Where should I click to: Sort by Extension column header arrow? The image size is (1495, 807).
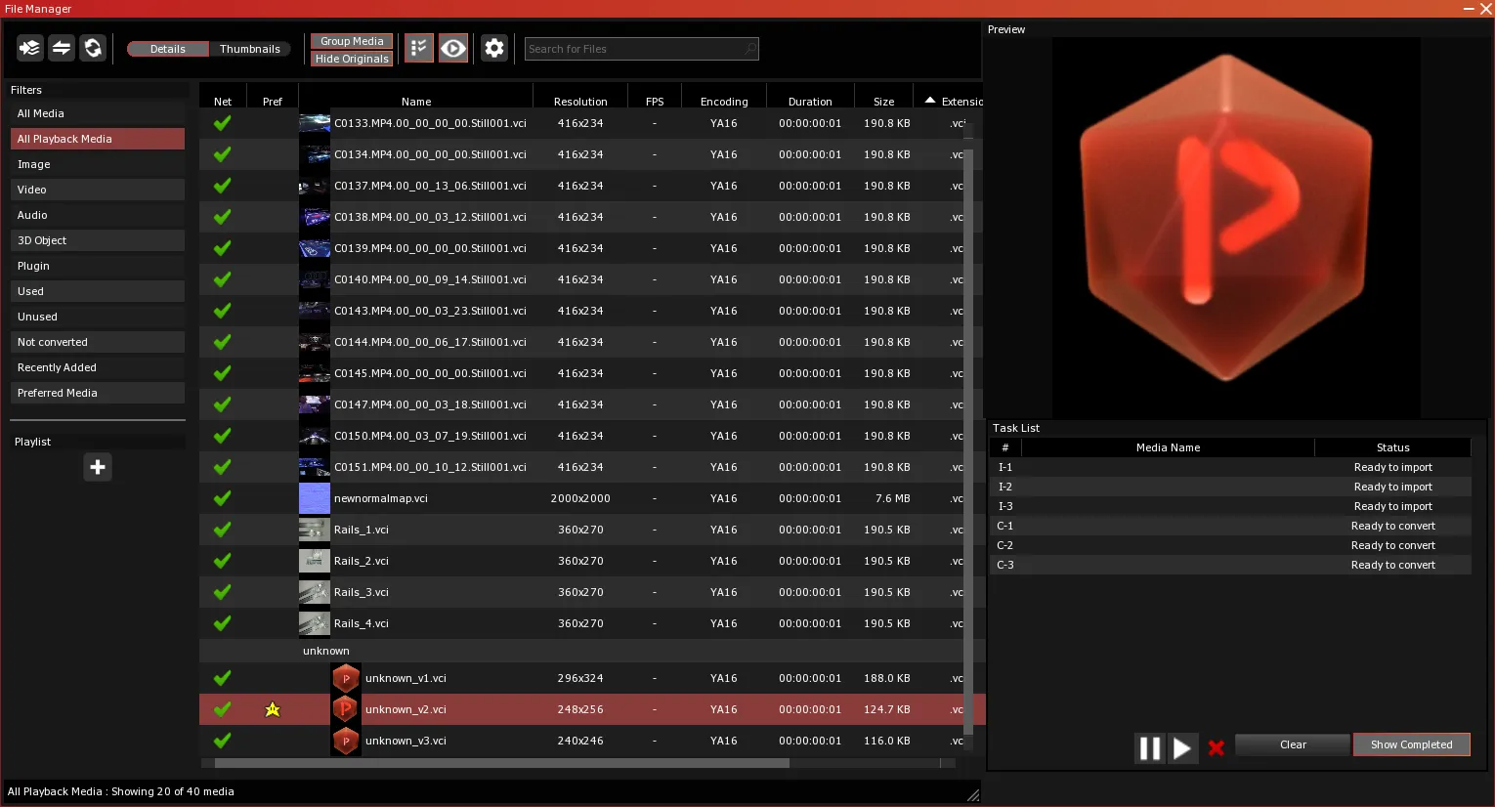coord(930,101)
